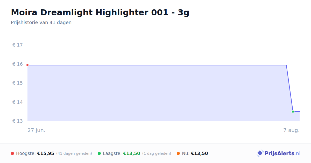The image size is (311, 163).
Task: Select the product title Moira Dreamlight Highlighter
Action: pos(100,12)
